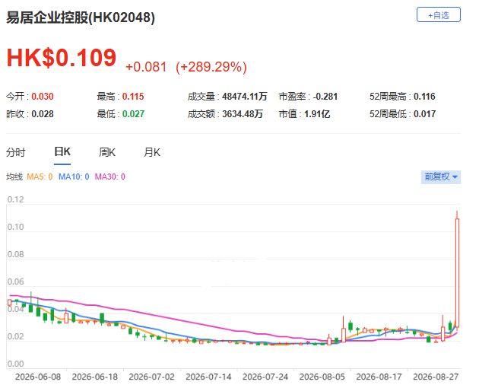Screen dimensions: 479x385
Task: Click the 0.12 price axis label
Action: (15, 199)
